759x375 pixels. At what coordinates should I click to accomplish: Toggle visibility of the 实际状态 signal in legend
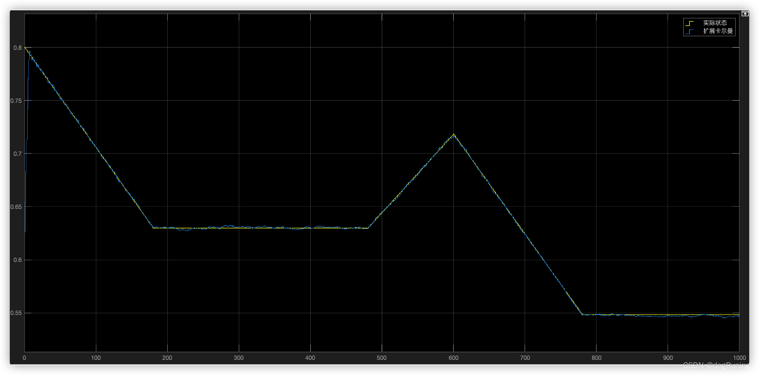point(715,23)
